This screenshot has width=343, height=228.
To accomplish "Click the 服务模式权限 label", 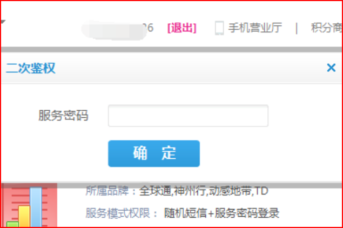I will [x=118, y=213].
